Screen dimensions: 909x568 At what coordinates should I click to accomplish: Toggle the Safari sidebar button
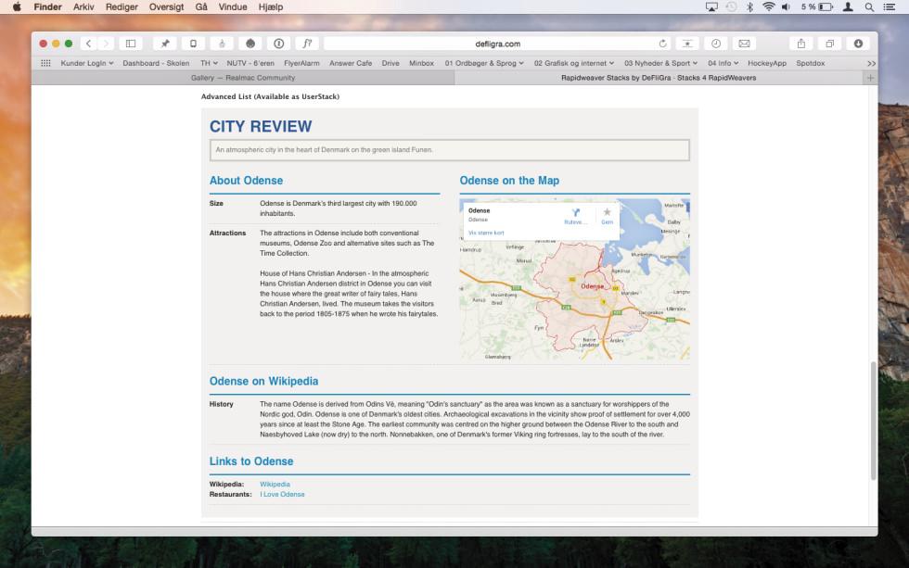pos(131,44)
